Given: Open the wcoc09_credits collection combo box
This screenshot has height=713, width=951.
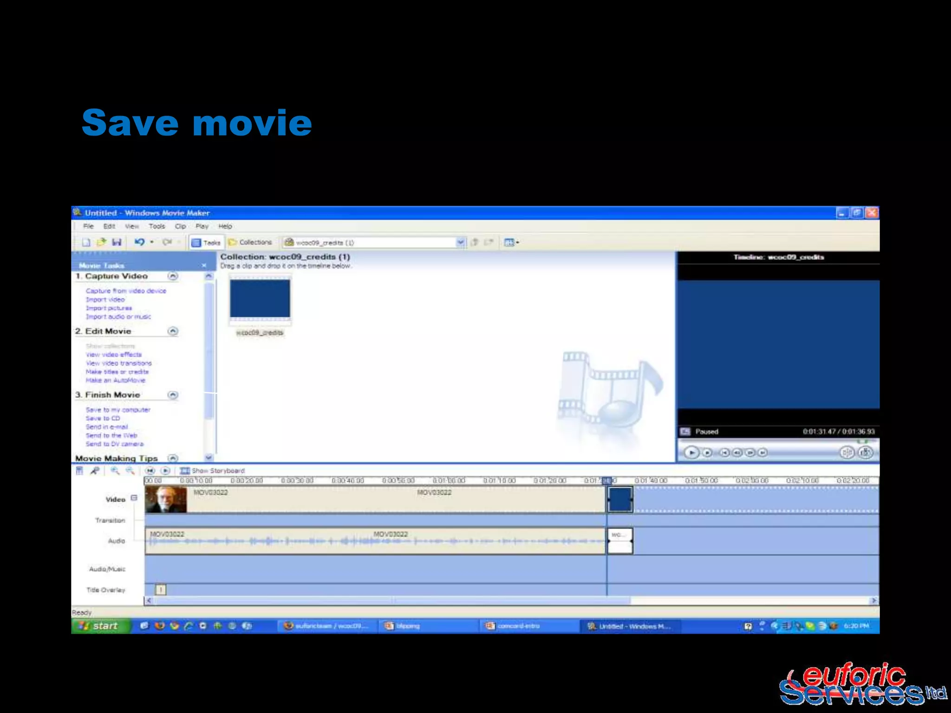Looking at the screenshot, I should click(374, 242).
